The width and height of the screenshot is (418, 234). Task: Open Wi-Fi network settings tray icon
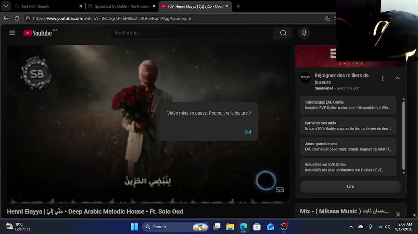380,227
